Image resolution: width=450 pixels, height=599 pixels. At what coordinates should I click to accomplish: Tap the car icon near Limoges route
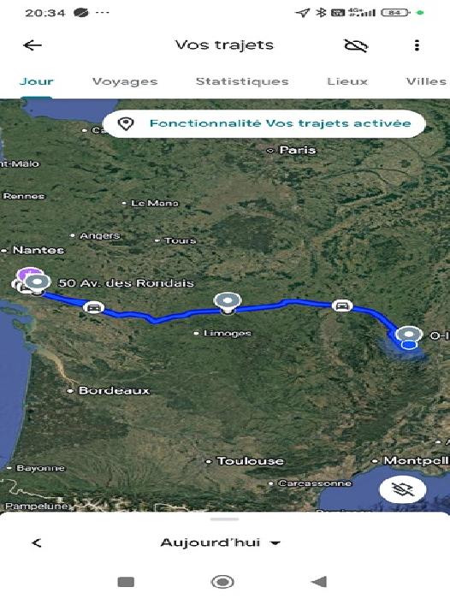[x=93, y=307]
